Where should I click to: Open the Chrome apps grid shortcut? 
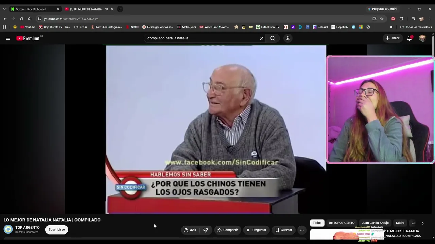4,27
